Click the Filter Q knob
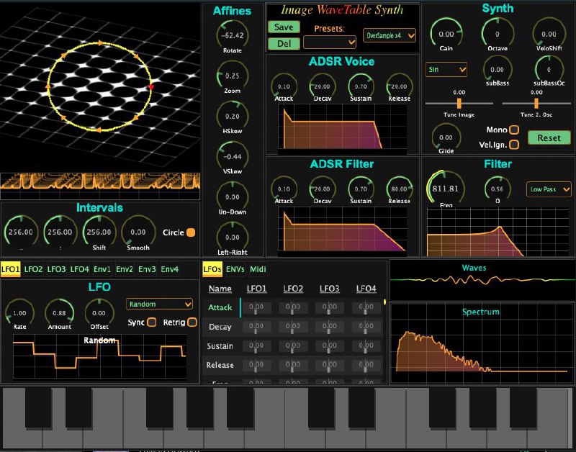576x452 pixels. (x=498, y=189)
